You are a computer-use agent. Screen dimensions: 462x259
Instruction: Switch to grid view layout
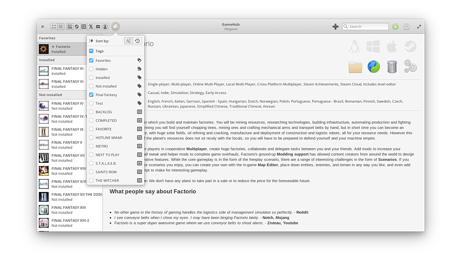pos(54,27)
